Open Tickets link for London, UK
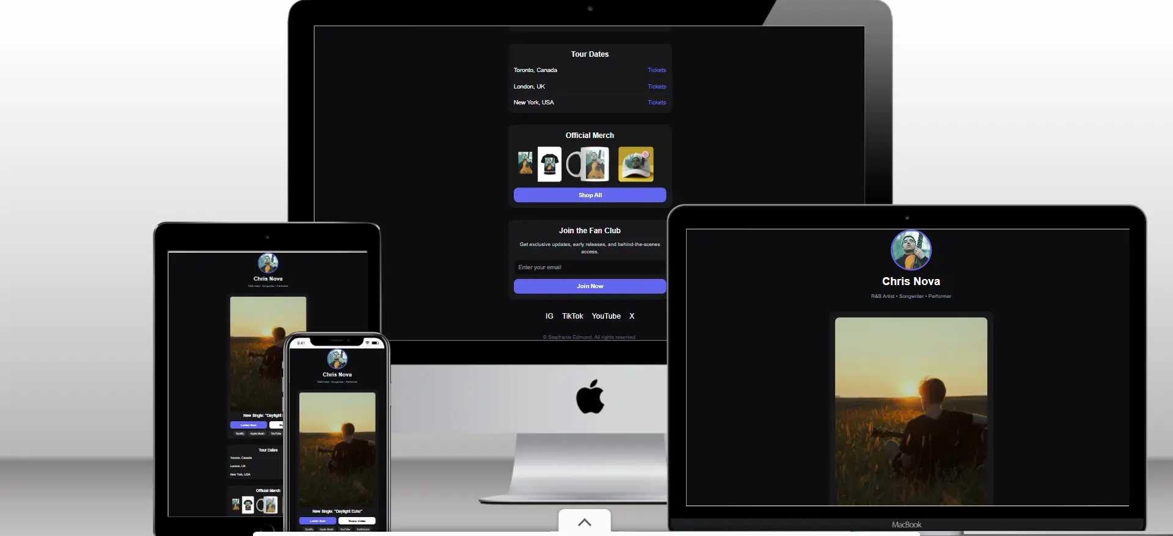 coord(657,87)
